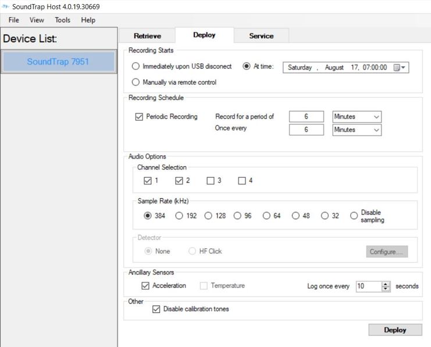Click the Log once every seconds field

coord(369,287)
